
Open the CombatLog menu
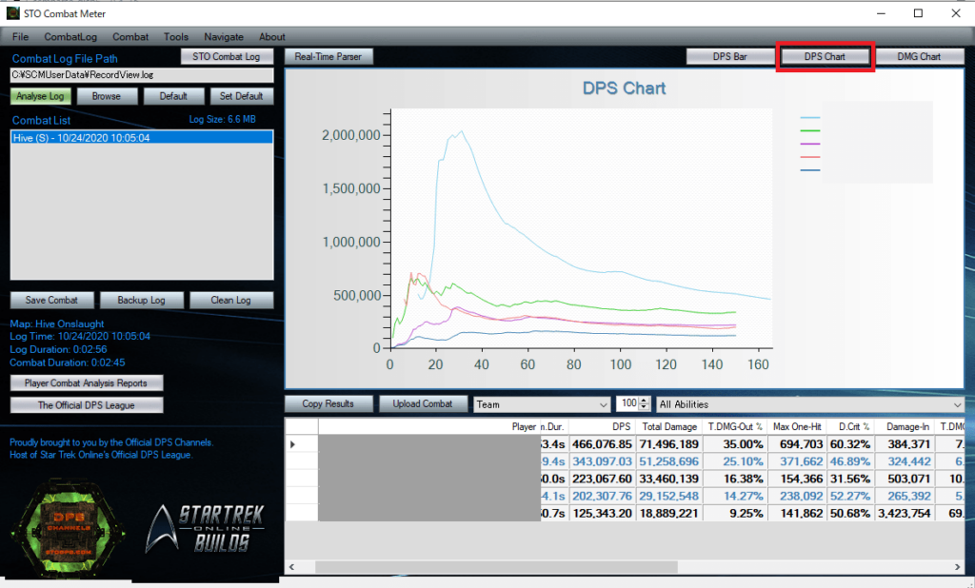(x=70, y=36)
